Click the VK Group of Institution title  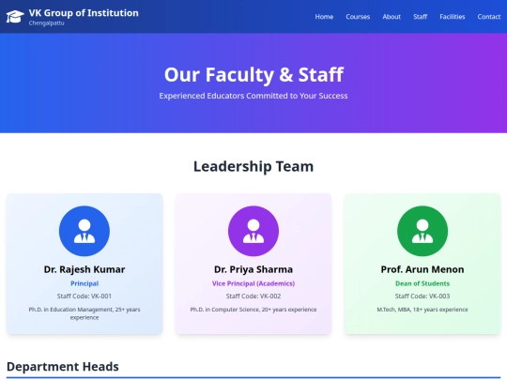point(84,13)
